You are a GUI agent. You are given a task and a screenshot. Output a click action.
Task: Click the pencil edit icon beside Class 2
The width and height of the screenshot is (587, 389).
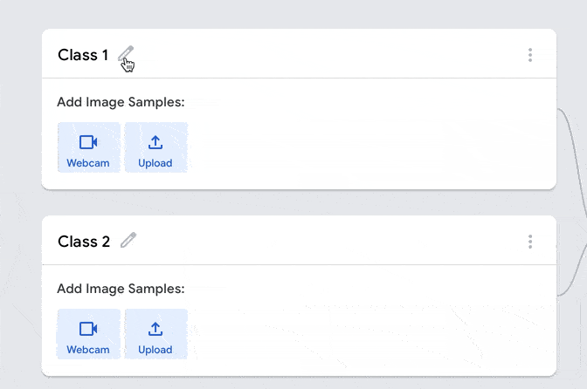coord(128,240)
